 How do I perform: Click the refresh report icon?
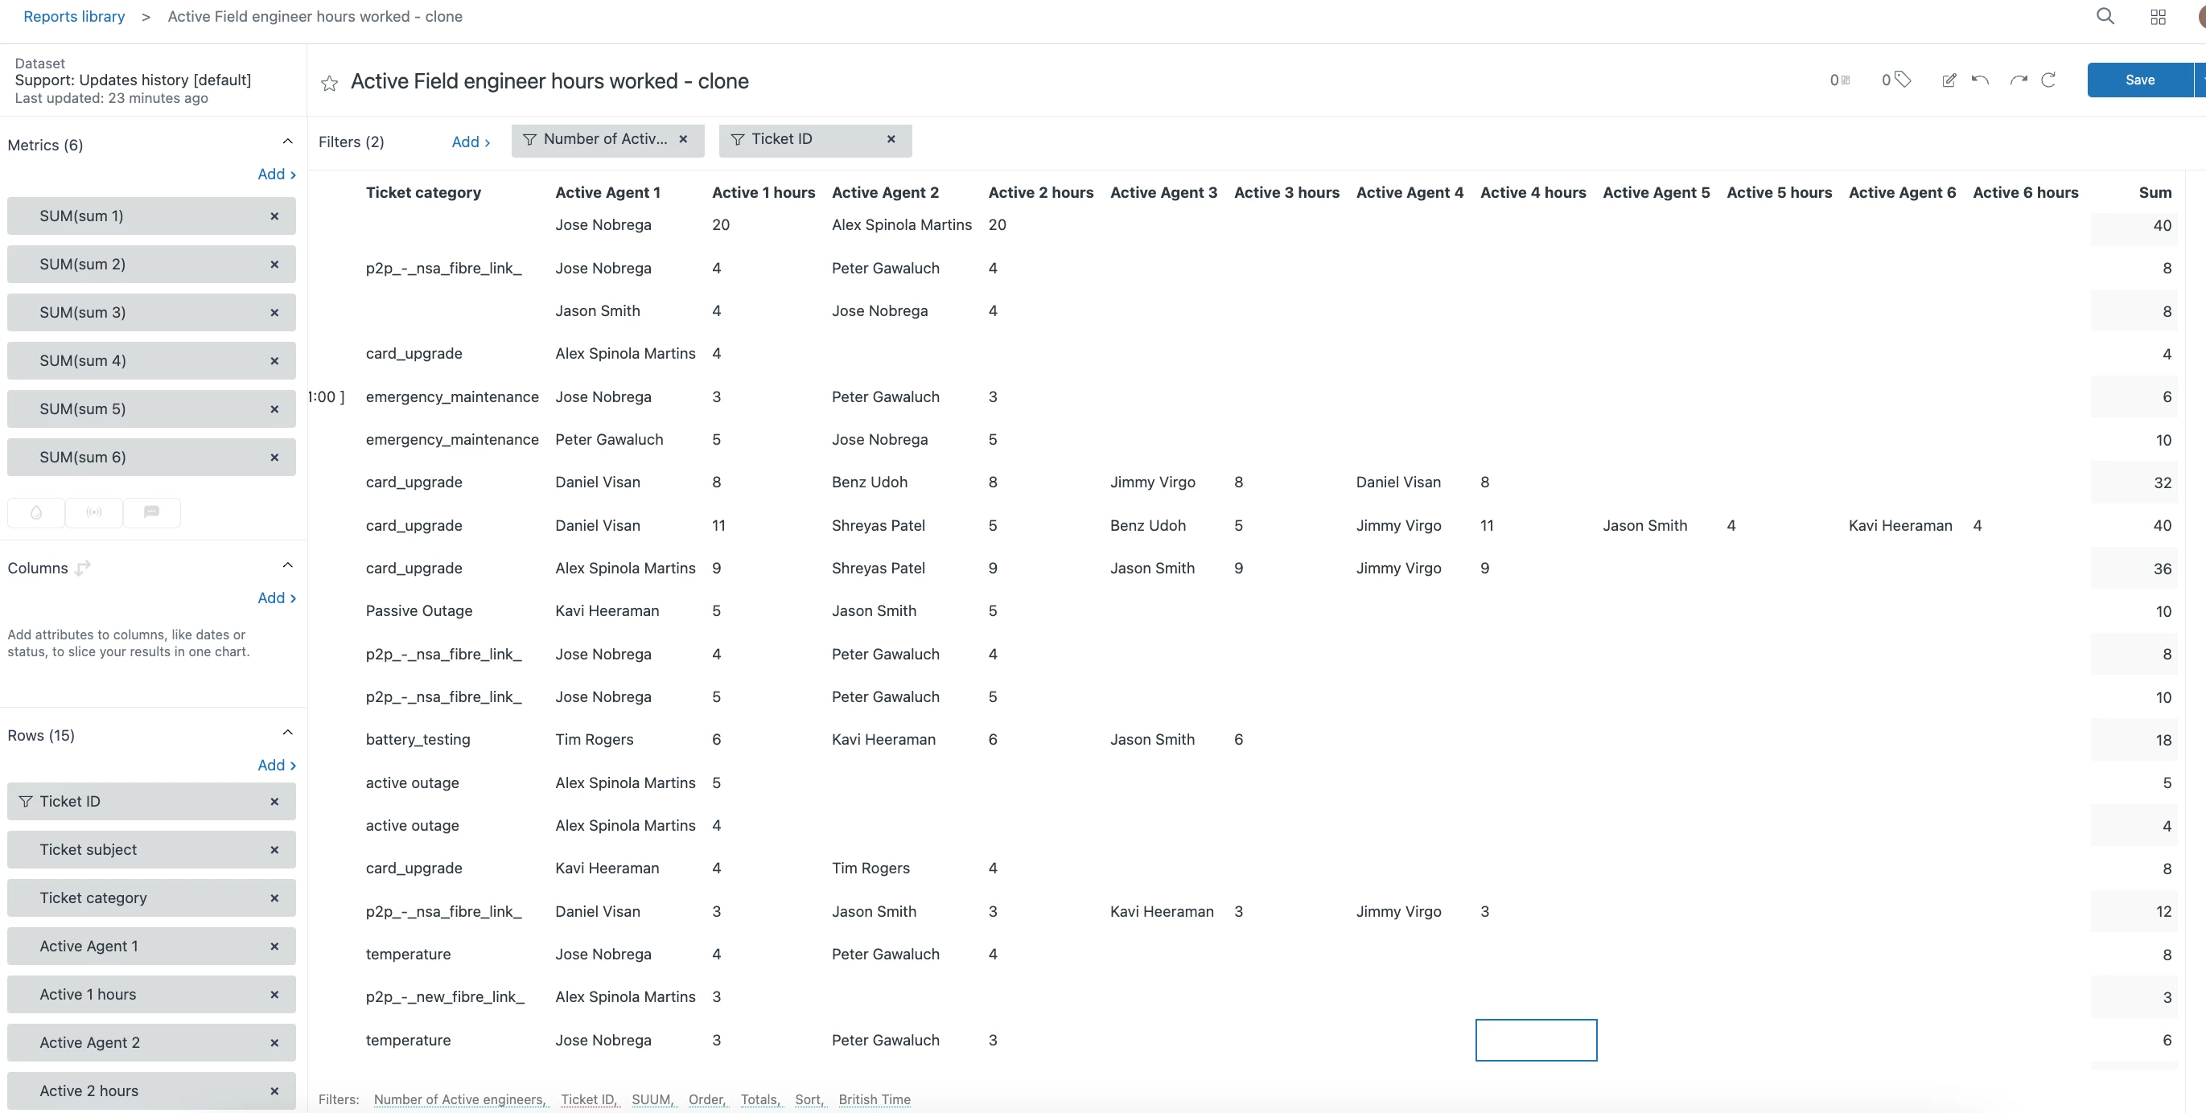pyautogui.click(x=2048, y=80)
